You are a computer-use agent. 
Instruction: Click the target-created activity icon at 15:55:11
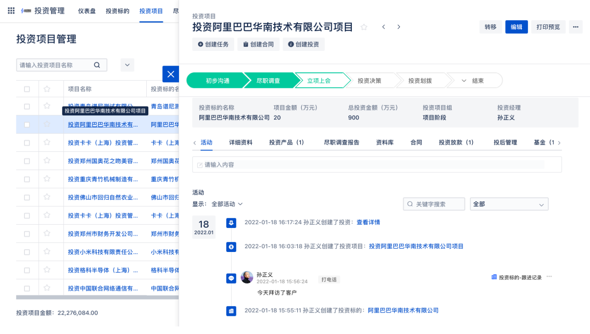coord(231,311)
